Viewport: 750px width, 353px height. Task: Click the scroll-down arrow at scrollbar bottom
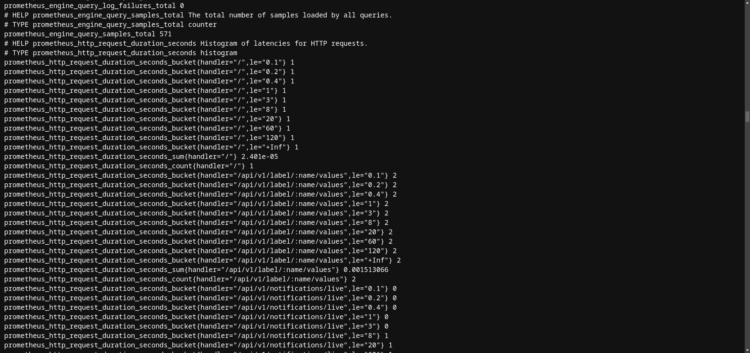point(747,350)
